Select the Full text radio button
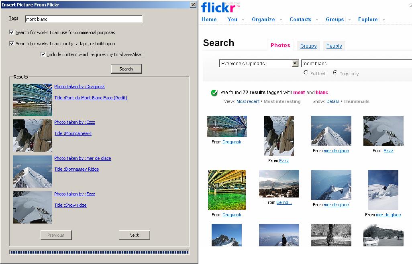 click(306, 73)
